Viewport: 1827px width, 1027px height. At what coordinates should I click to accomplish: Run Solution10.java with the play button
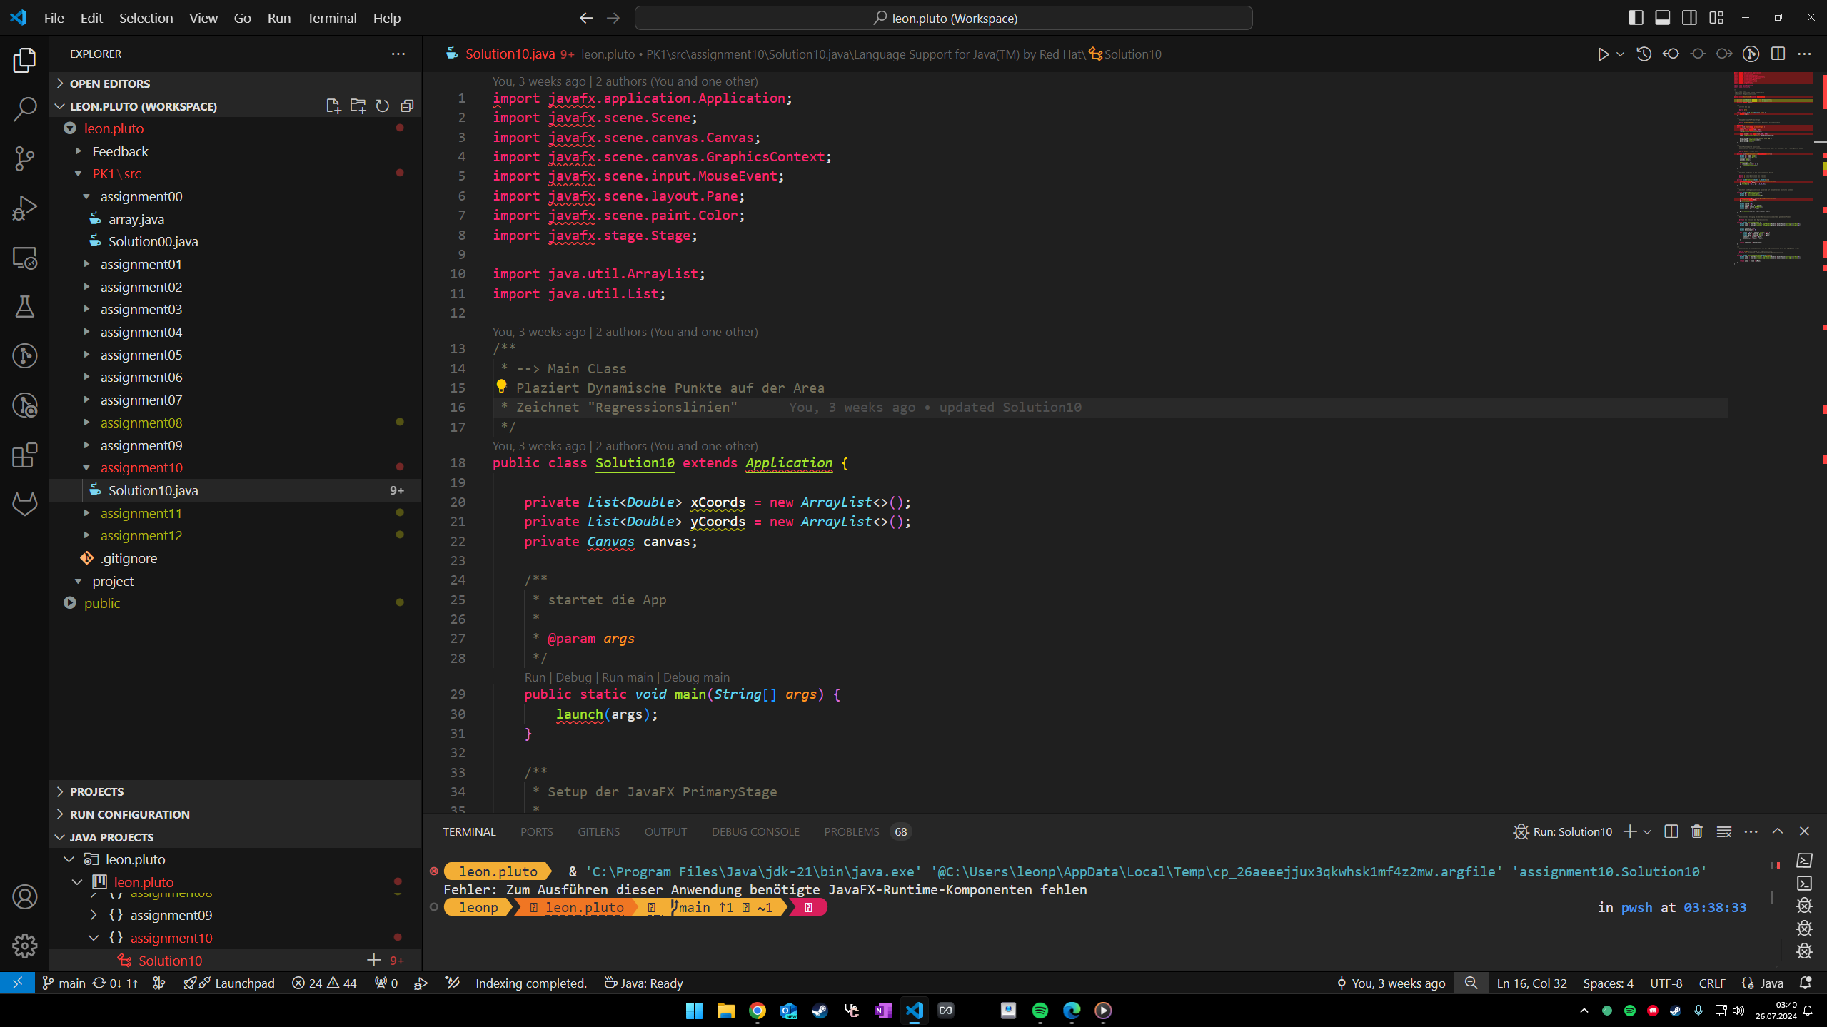click(x=1603, y=54)
